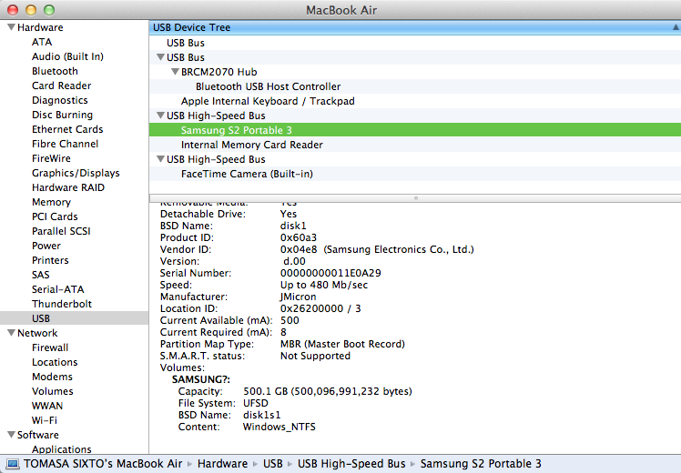This screenshot has height=473, width=681.
Task: Open the Memory section
Action: coord(51,202)
